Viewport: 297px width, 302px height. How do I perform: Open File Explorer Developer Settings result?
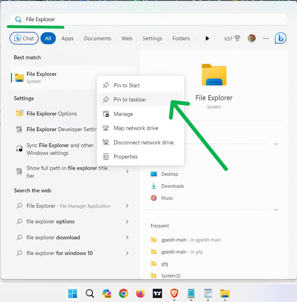pyautogui.click(x=54, y=129)
